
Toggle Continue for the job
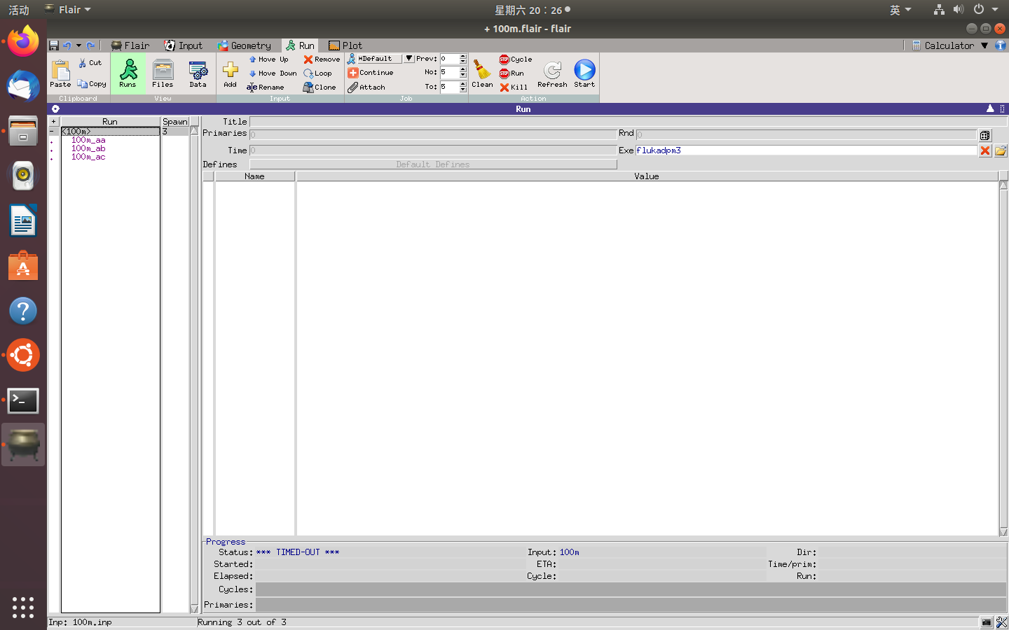pos(371,73)
